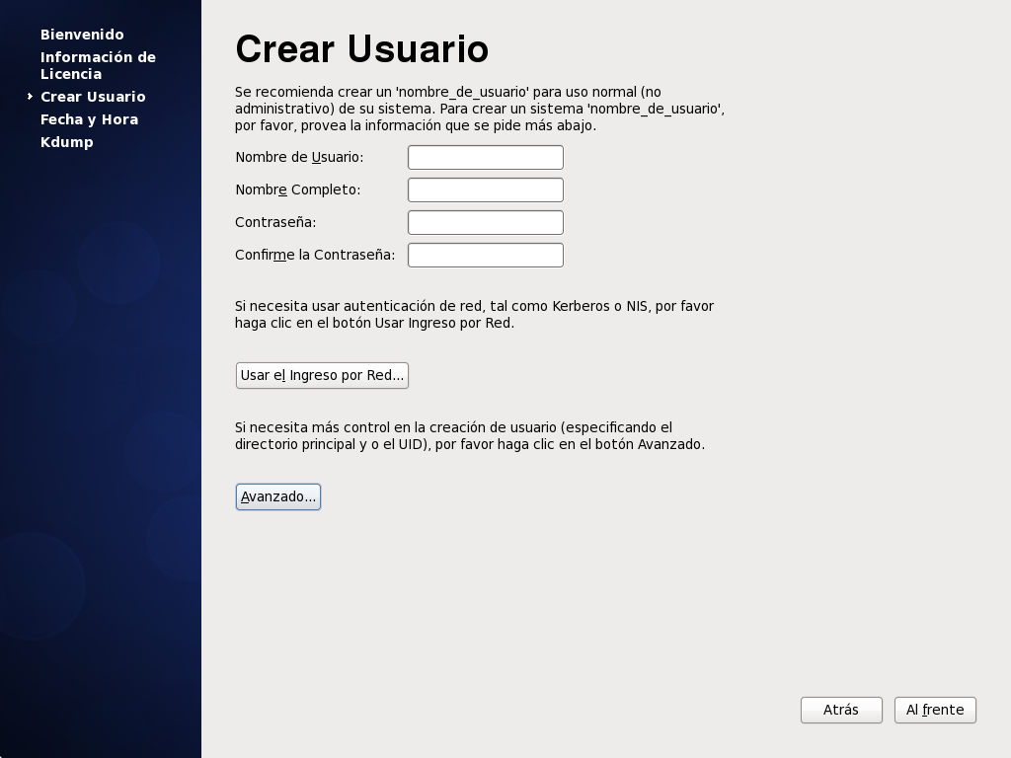Viewport: 1011px width, 758px height.
Task: Click the arrow marker beside Crear Usuario
Action: (x=31, y=97)
